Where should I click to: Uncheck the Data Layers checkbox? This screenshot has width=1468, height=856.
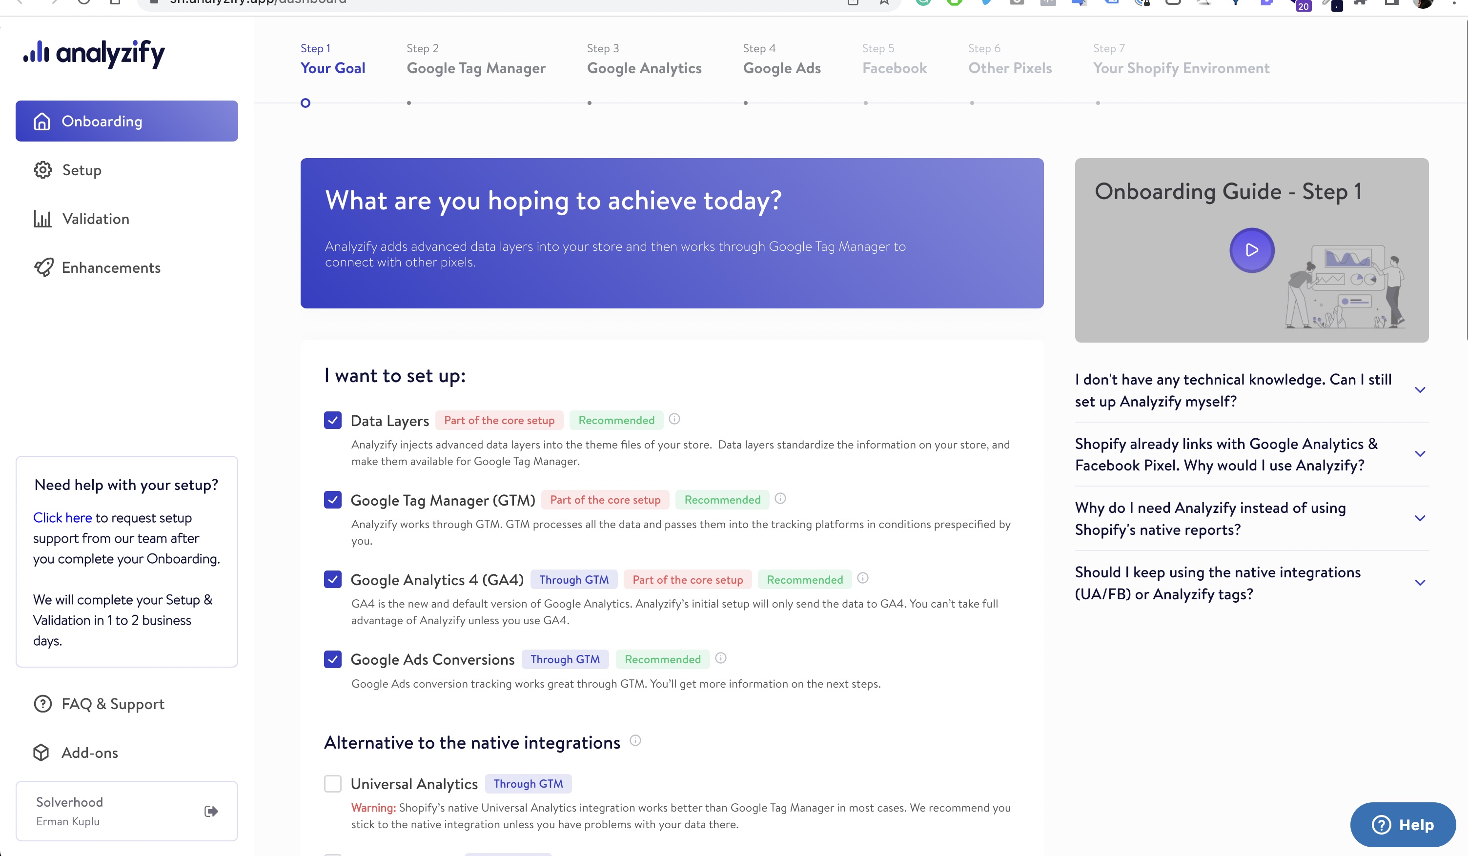(333, 420)
